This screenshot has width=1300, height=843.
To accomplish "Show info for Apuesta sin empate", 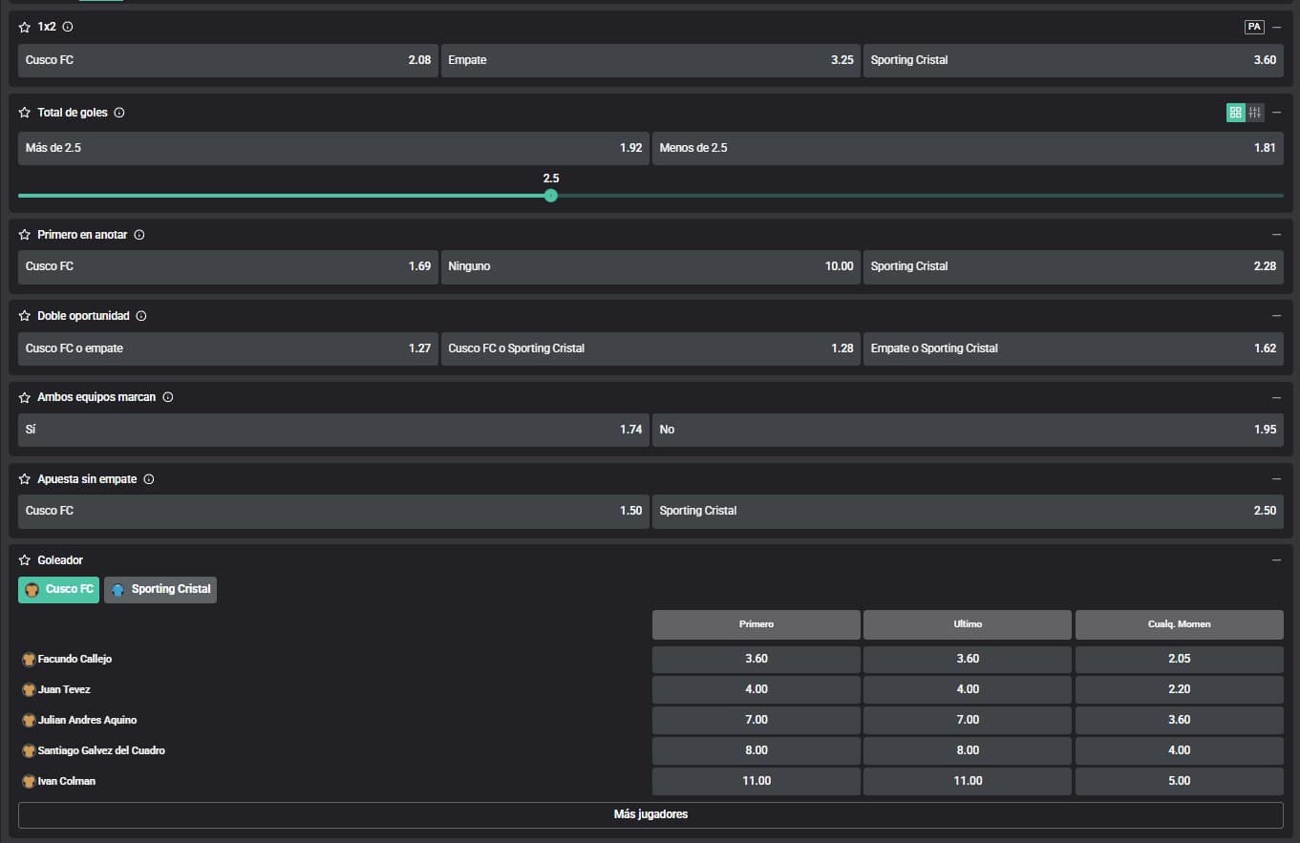I will [149, 479].
